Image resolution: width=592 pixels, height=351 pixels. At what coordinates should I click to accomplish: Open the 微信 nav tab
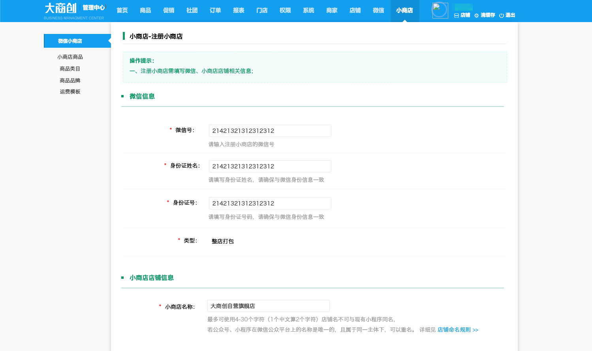tap(378, 11)
